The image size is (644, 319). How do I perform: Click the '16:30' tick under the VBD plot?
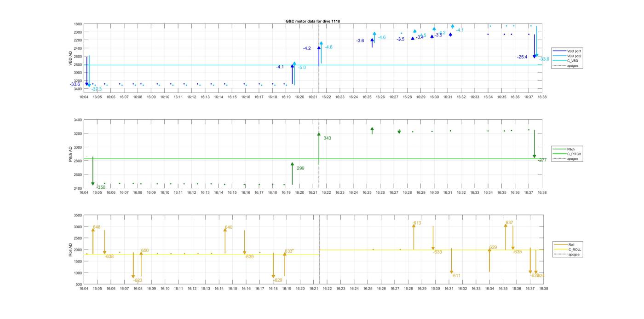pyautogui.click(x=434, y=97)
